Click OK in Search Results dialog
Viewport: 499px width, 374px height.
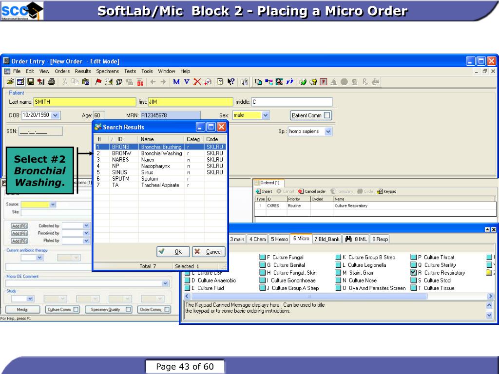point(173,252)
